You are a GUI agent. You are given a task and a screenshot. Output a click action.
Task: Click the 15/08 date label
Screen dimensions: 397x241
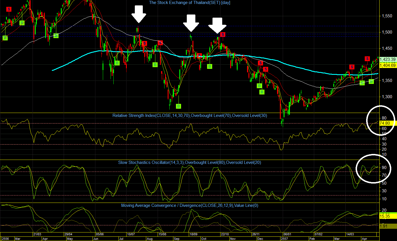162,234
